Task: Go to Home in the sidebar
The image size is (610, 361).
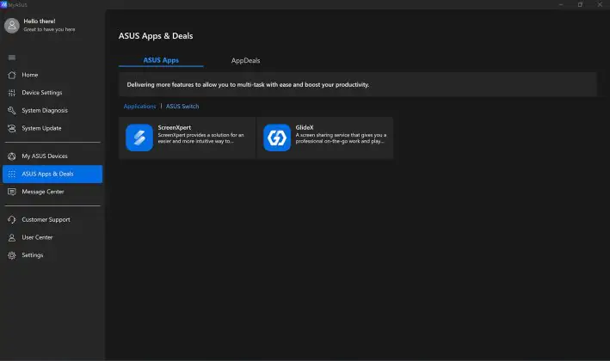Action: pyautogui.click(x=30, y=75)
